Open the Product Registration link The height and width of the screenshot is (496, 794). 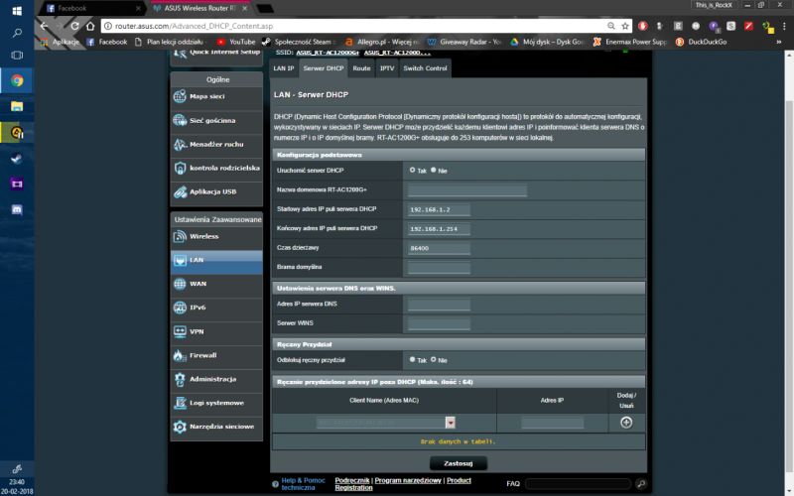403,484
